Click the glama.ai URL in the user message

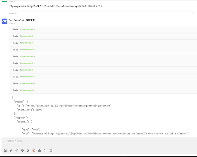[x=48, y=6]
